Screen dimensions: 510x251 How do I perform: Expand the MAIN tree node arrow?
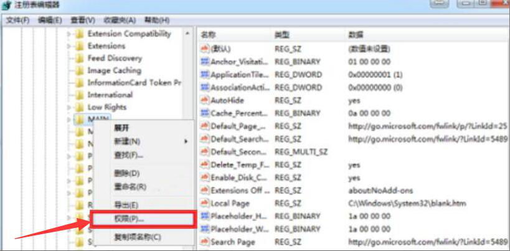68,120
